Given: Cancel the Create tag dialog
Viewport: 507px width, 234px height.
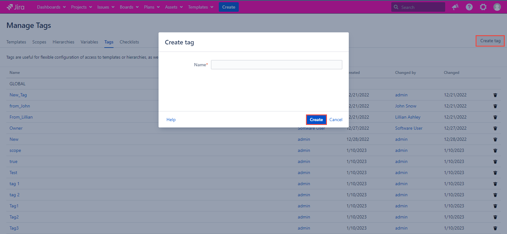Looking at the screenshot, I should (336, 120).
